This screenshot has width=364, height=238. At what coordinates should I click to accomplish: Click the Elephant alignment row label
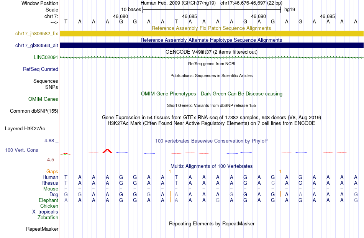click(49, 200)
